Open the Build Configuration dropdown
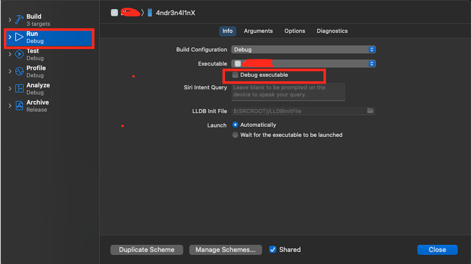 [371, 49]
